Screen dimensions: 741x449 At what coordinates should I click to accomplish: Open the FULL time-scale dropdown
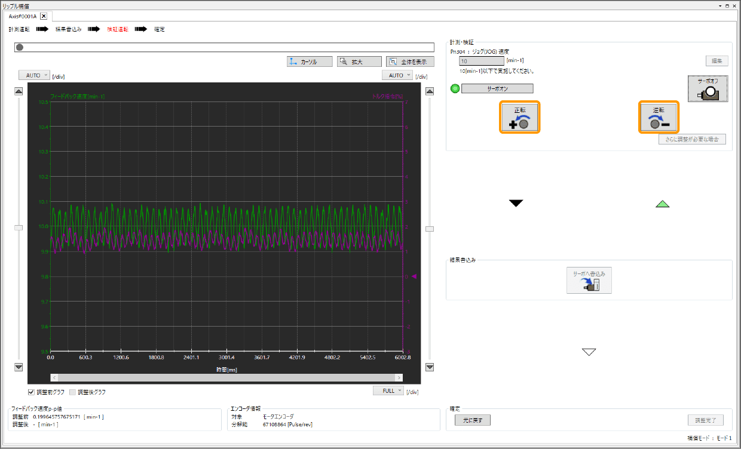pyautogui.click(x=388, y=390)
